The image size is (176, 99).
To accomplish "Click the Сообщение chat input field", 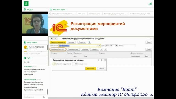I will pyautogui.click(x=32, y=97).
